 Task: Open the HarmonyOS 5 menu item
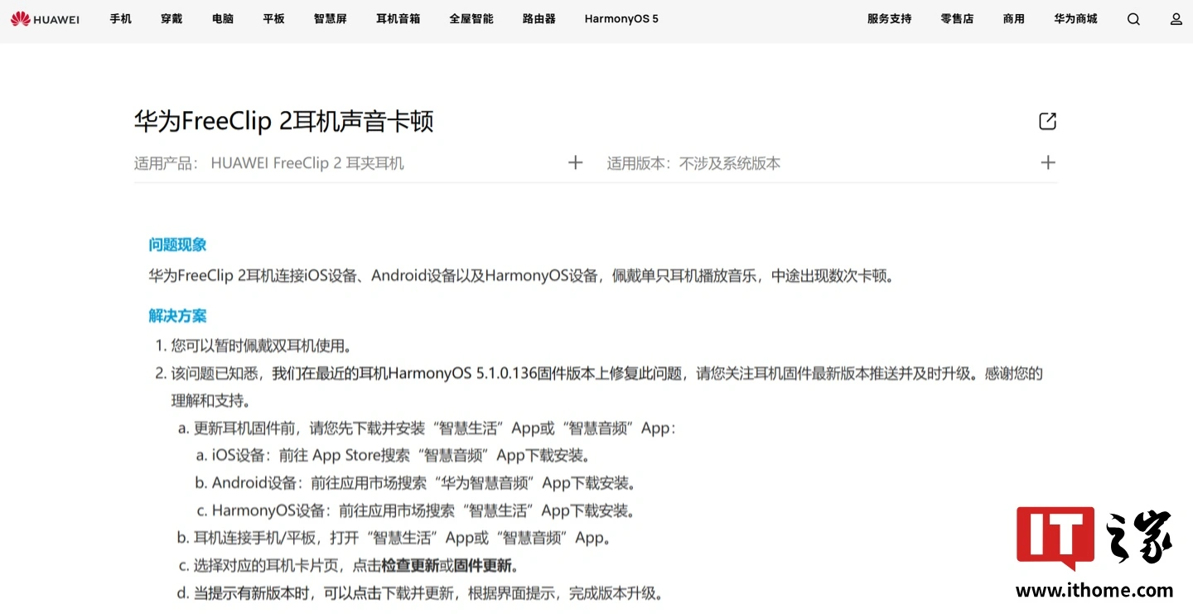(621, 18)
